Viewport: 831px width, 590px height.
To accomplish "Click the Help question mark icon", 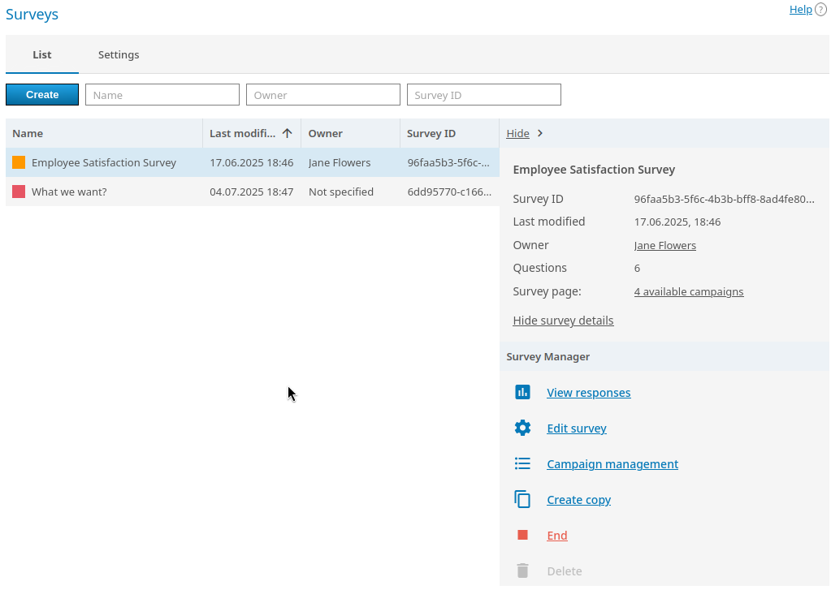I will [820, 10].
